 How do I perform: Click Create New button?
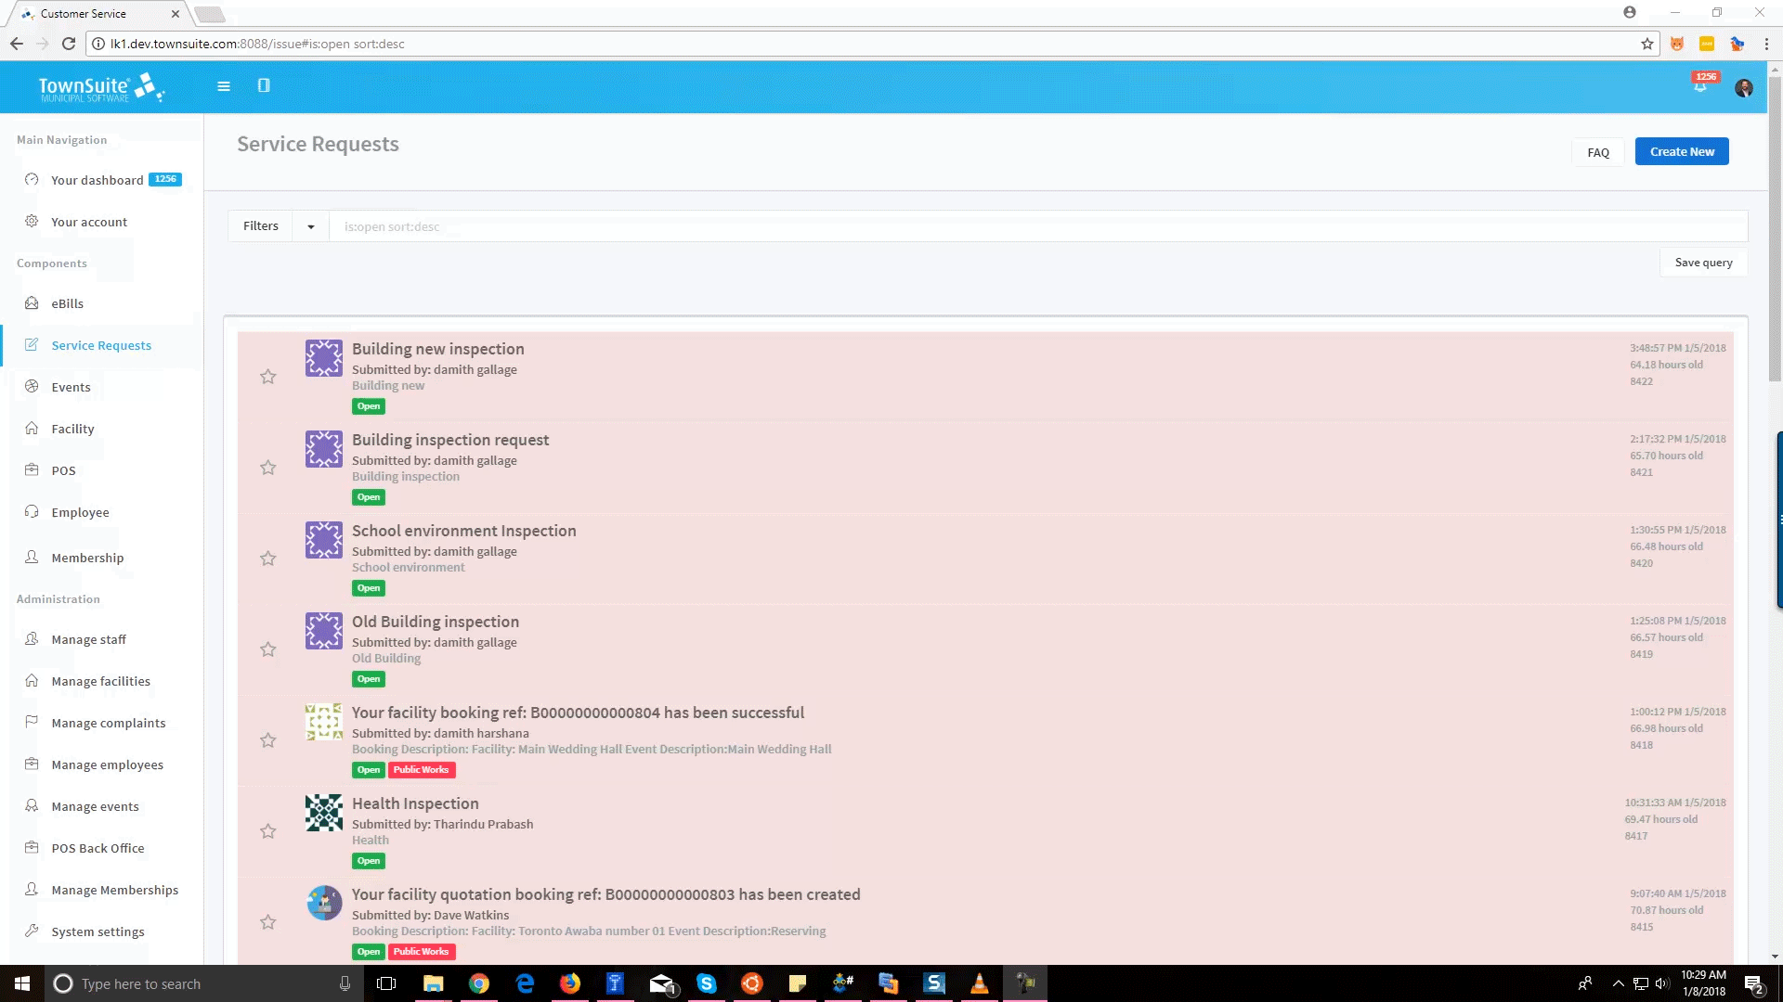1682,152
